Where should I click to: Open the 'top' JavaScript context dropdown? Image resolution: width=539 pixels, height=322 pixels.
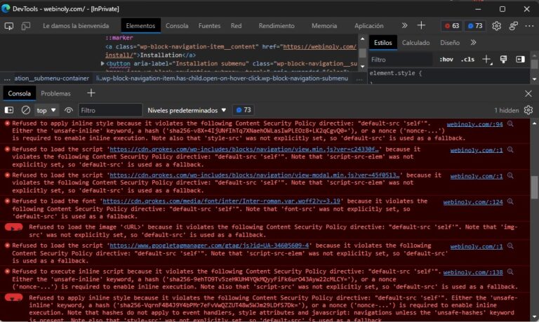click(46, 110)
